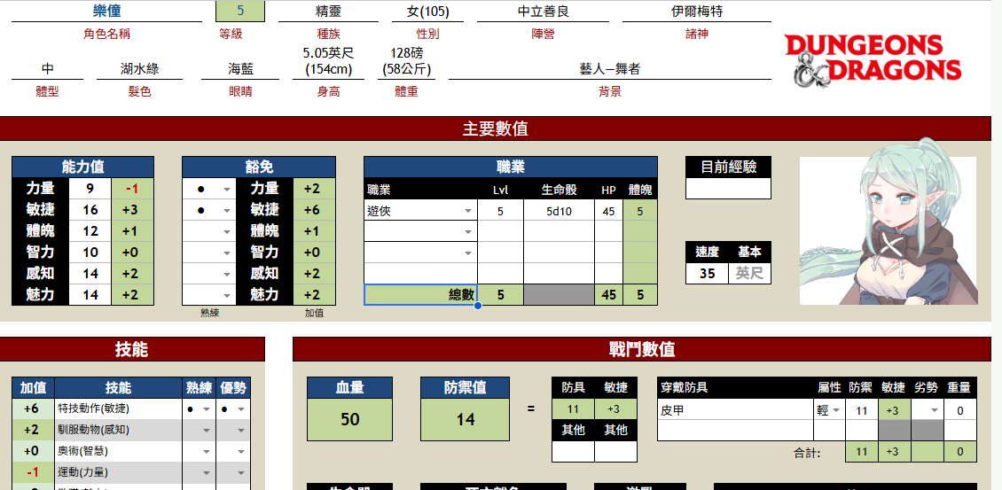The image size is (1002, 490).
Task: Click the Dungeons & Dragons logo
Action: (873, 59)
